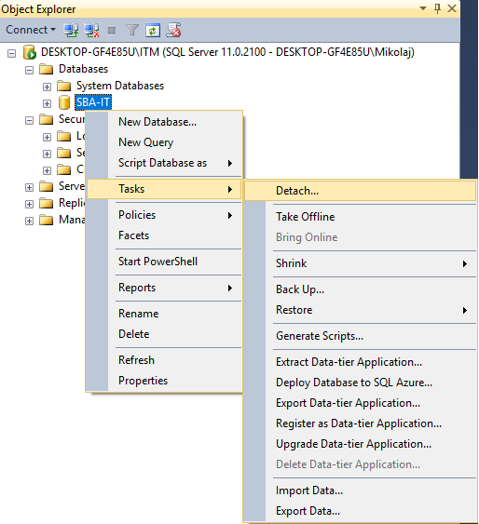479x524 pixels.
Task: Click the green Refresh toolbar icon
Action: click(153, 31)
